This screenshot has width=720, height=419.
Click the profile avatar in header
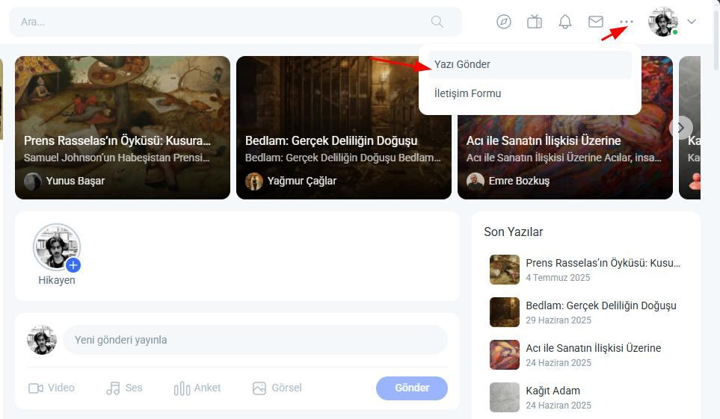(663, 22)
